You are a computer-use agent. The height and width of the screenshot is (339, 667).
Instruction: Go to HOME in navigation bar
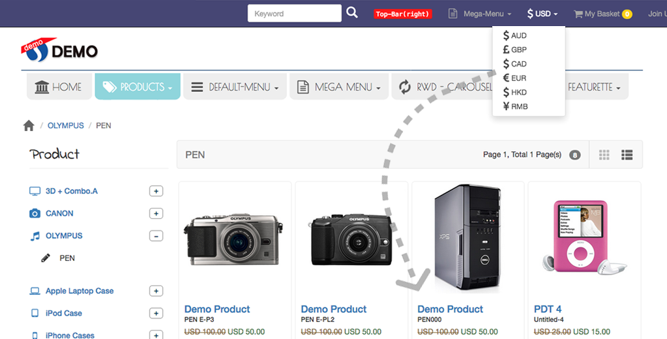click(59, 86)
